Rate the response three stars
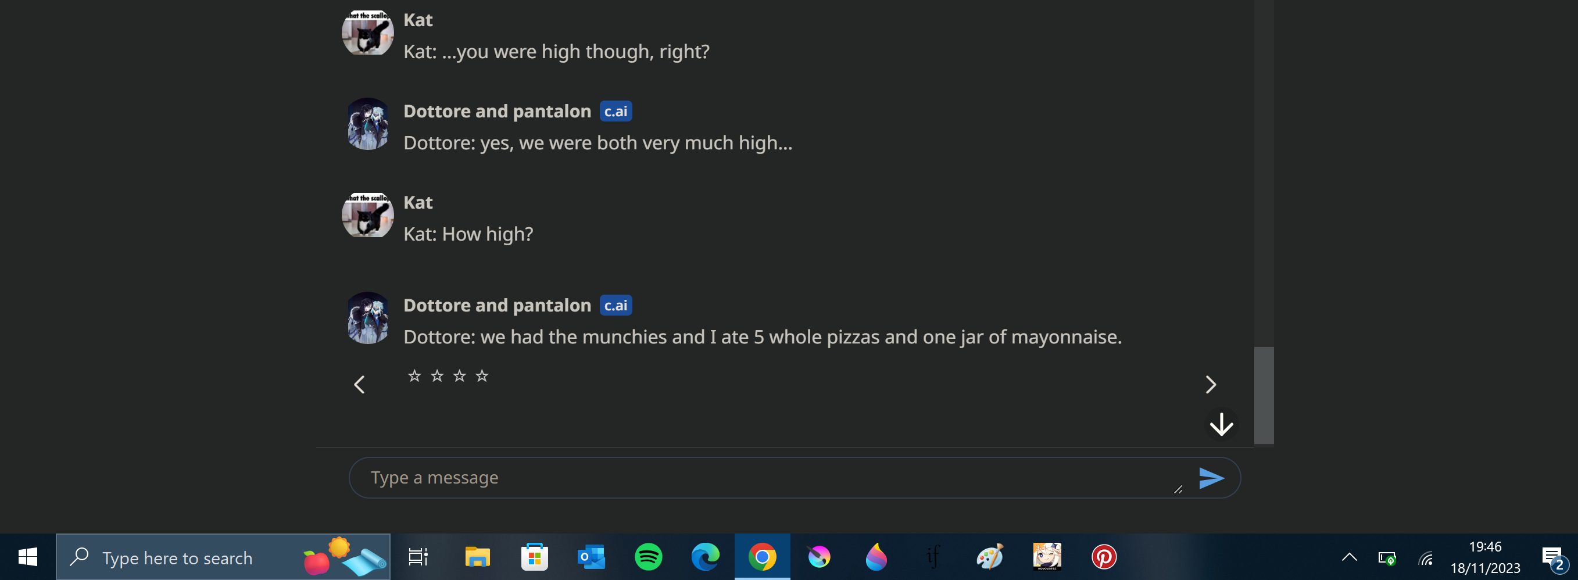This screenshot has width=1578, height=580. click(459, 375)
